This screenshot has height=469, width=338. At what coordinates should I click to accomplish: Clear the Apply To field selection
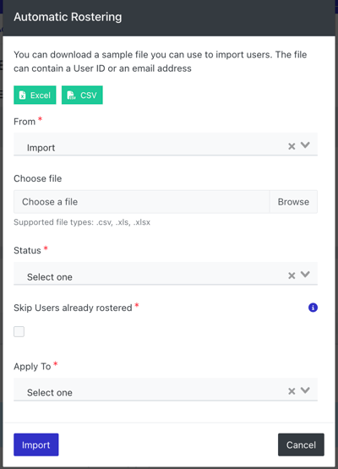click(292, 391)
